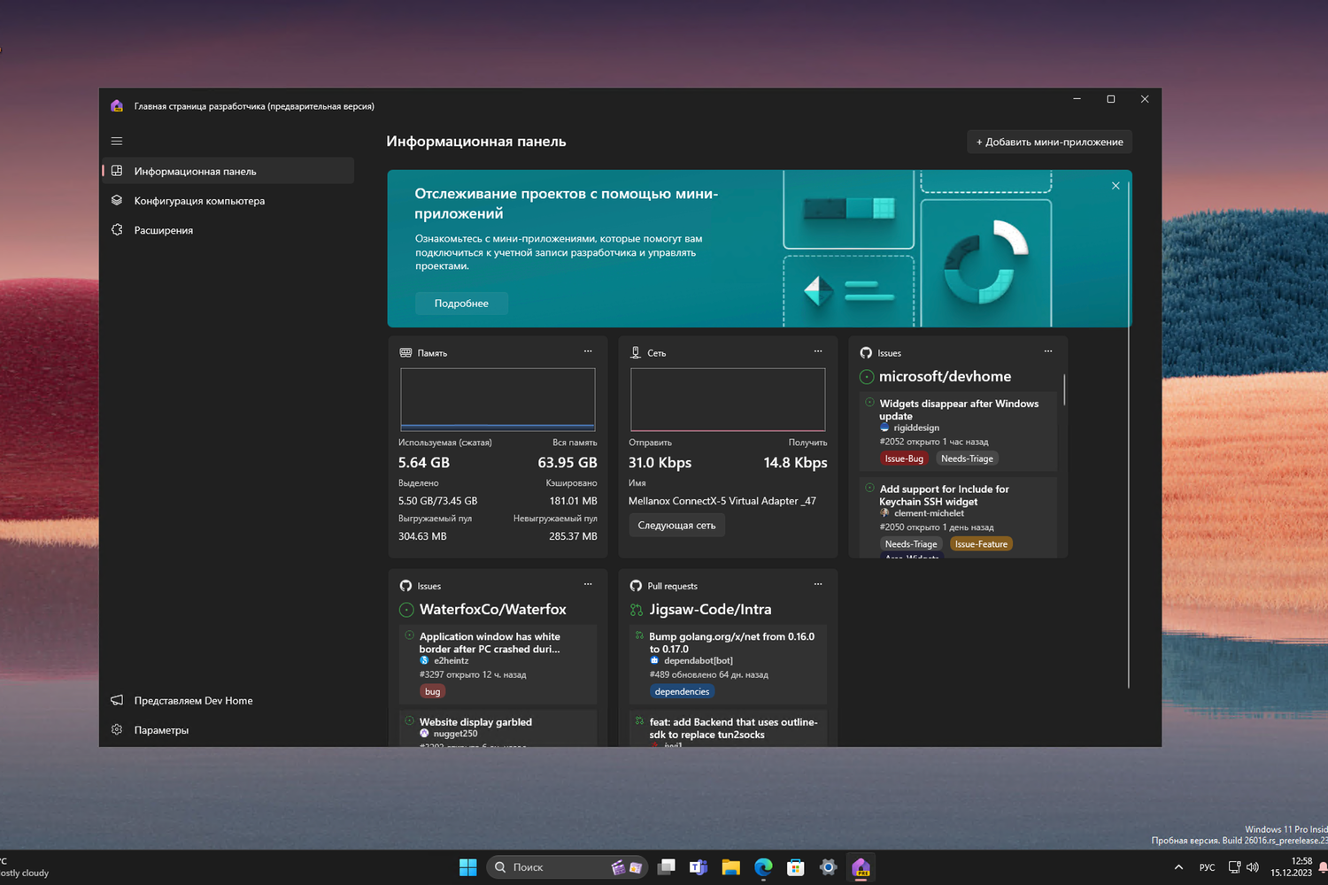The width and height of the screenshot is (1328, 885).
Task: Click the rigiddesign author name
Action: (x=916, y=428)
